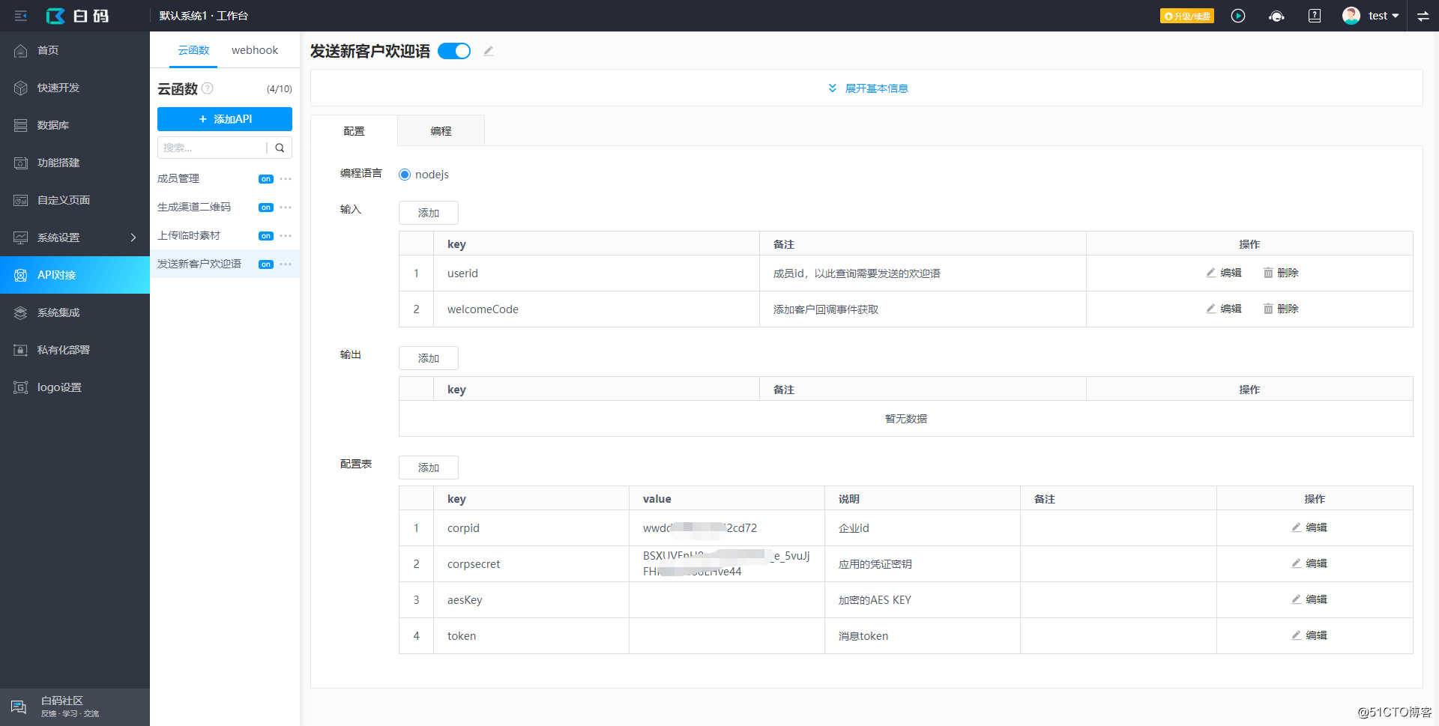Click the 添加API button
1439x726 pixels.
coord(225,119)
